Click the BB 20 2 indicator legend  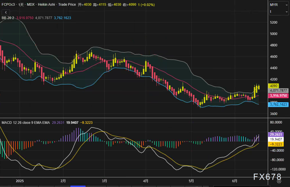pos(8,18)
